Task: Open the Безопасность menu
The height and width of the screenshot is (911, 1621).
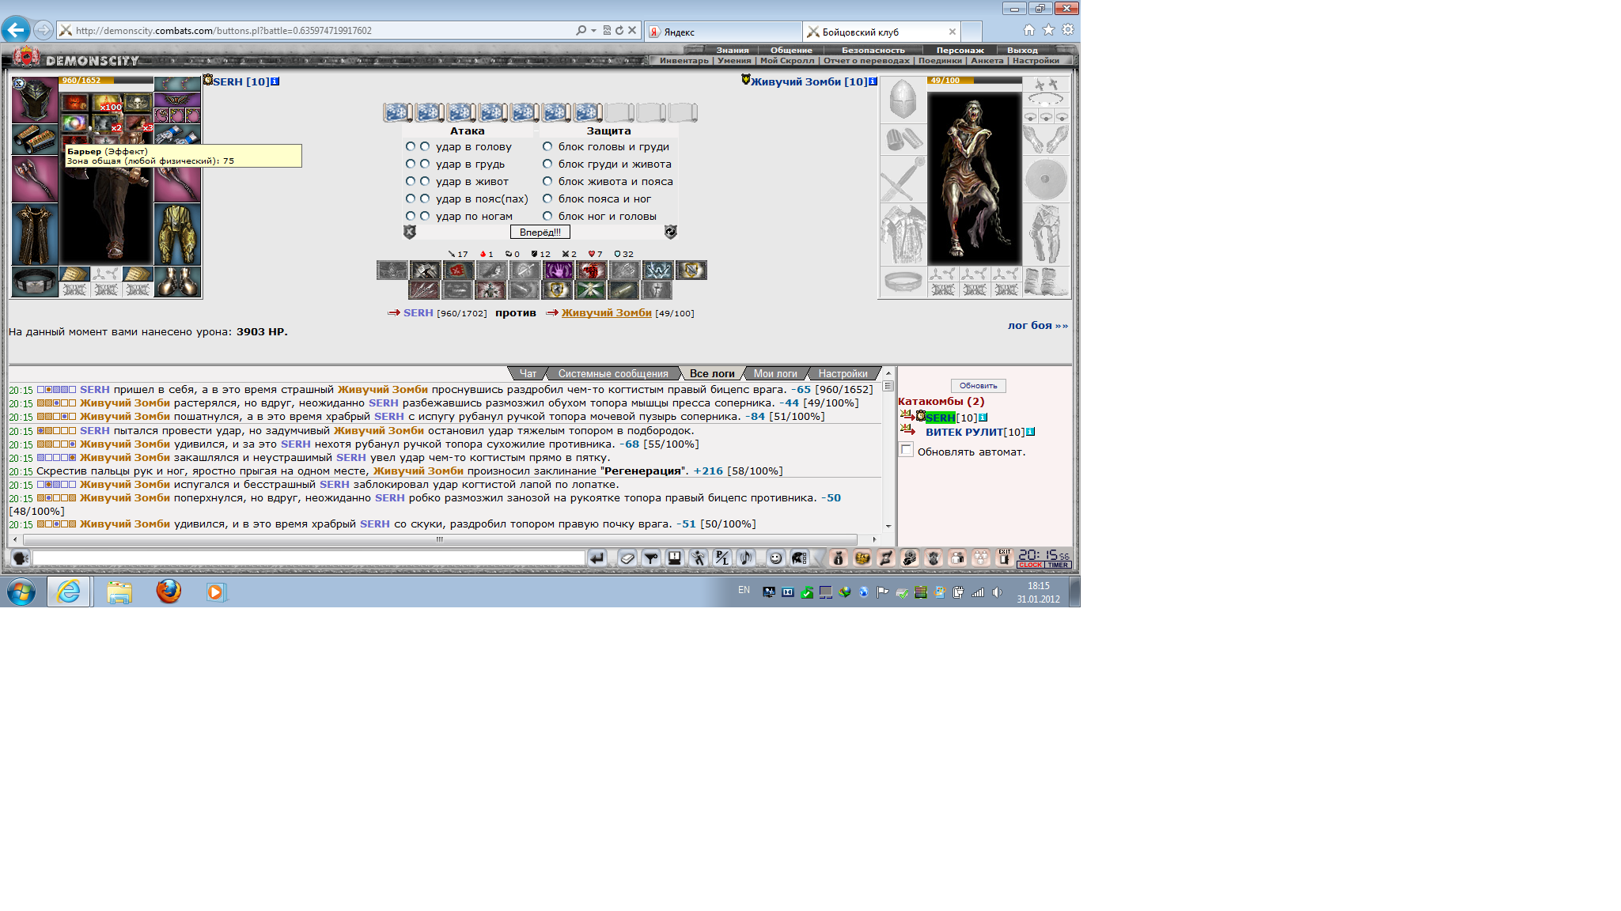Action: pyautogui.click(x=873, y=50)
